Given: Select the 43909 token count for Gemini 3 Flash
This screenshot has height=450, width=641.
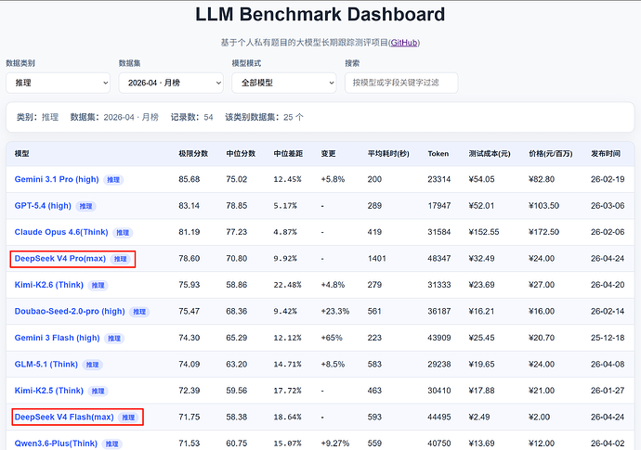Looking at the screenshot, I should (439, 338).
